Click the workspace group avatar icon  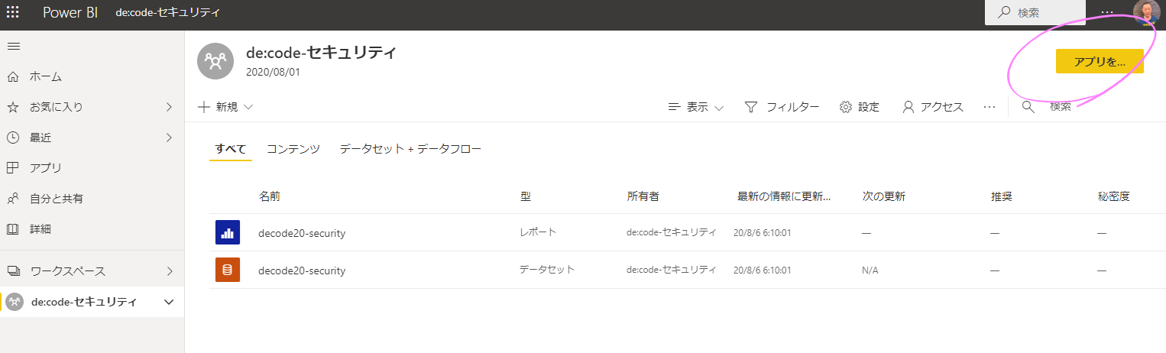pos(215,61)
